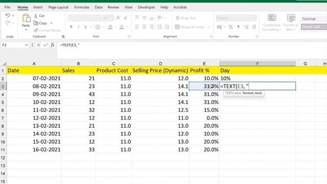Click Decrease Indent icon

point(160,27)
